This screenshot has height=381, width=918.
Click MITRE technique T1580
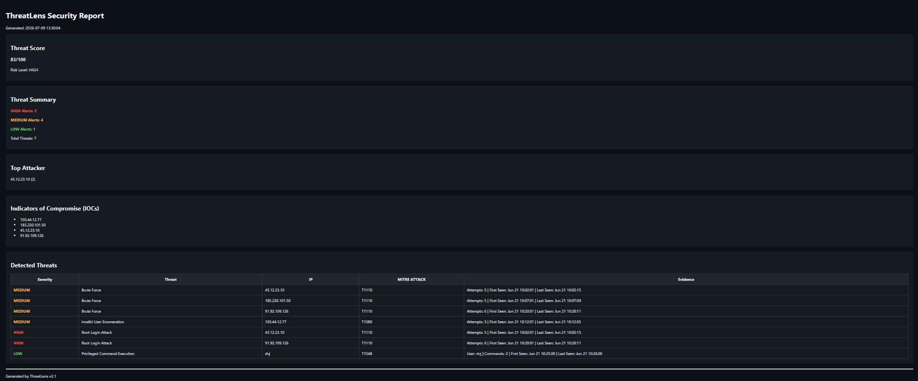click(x=367, y=322)
